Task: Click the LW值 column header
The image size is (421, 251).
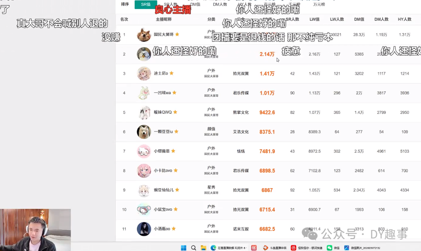Action: click(x=315, y=20)
